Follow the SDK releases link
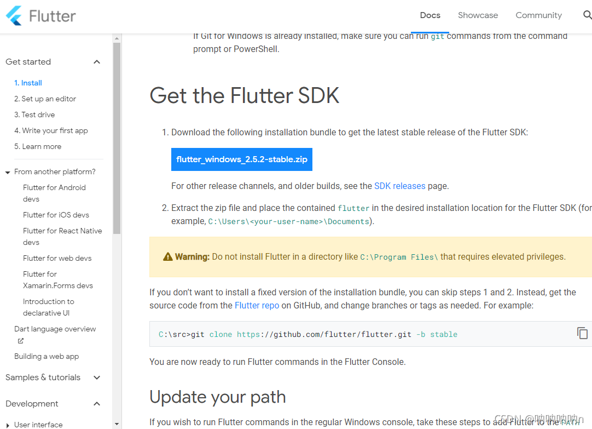Screen dimensions: 592x429 click(399, 186)
